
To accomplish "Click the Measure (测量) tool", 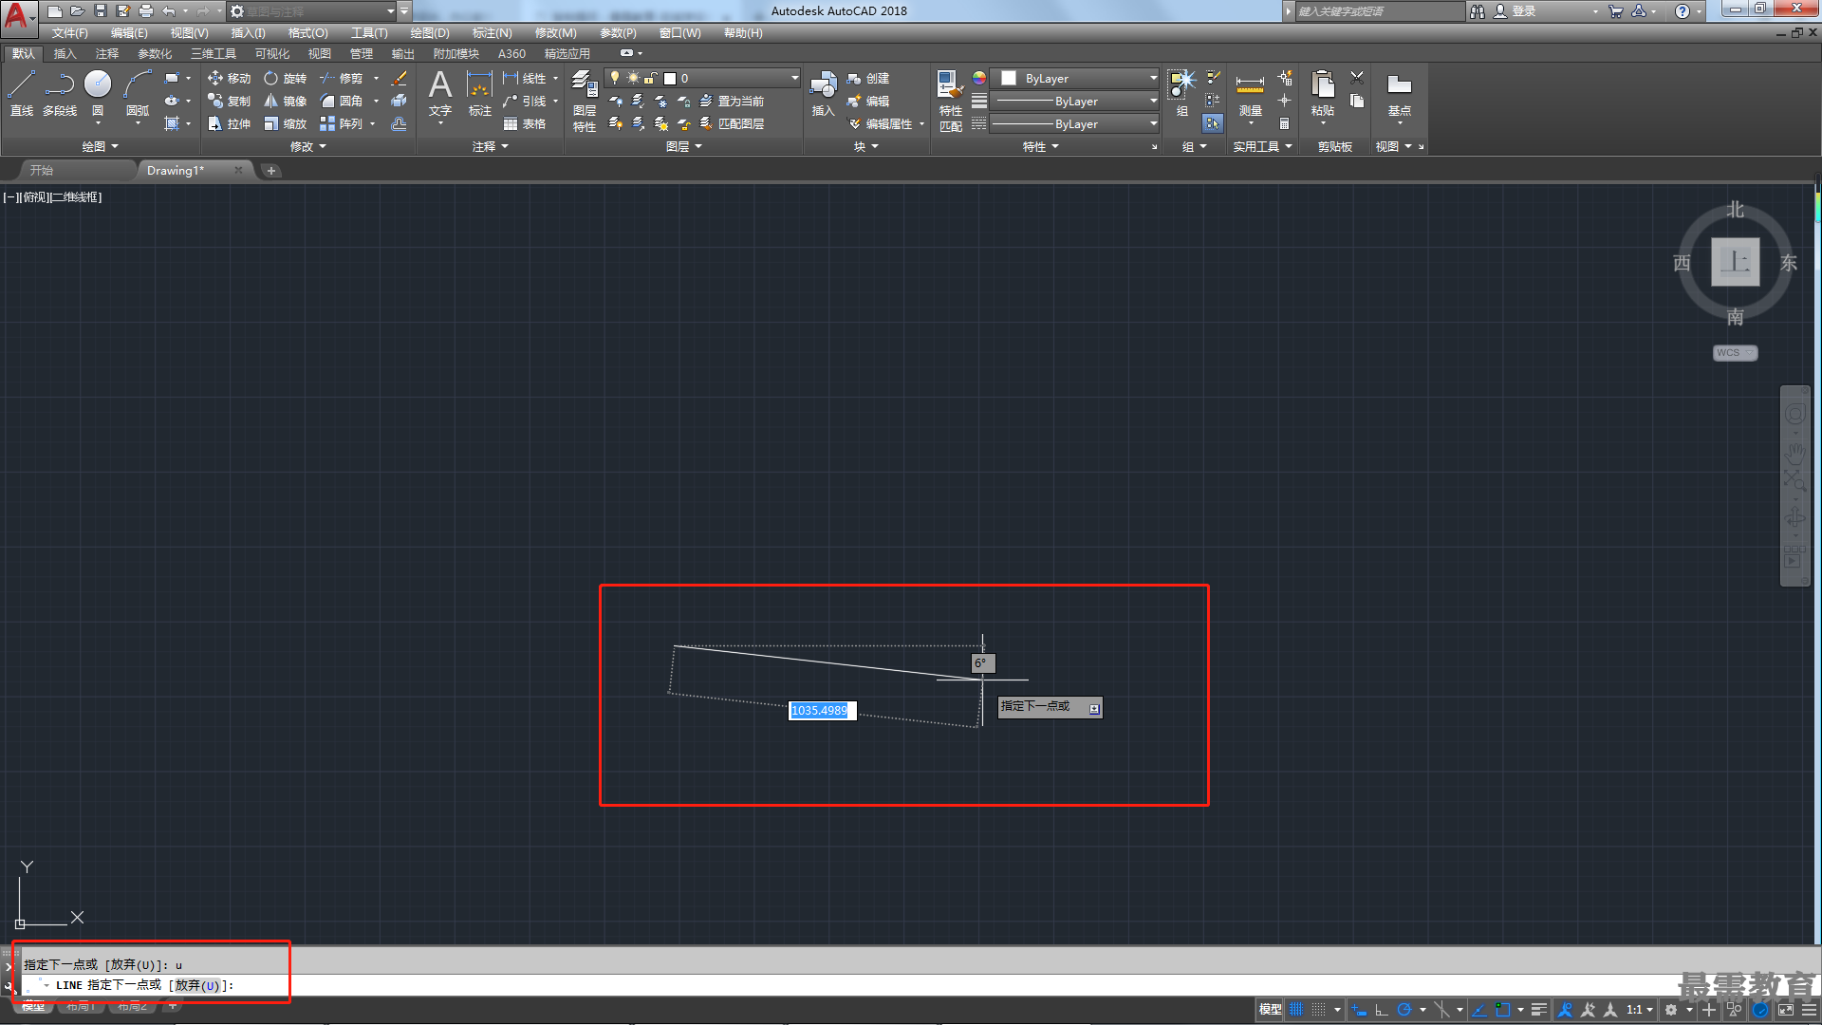I will tap(1250, 95).
